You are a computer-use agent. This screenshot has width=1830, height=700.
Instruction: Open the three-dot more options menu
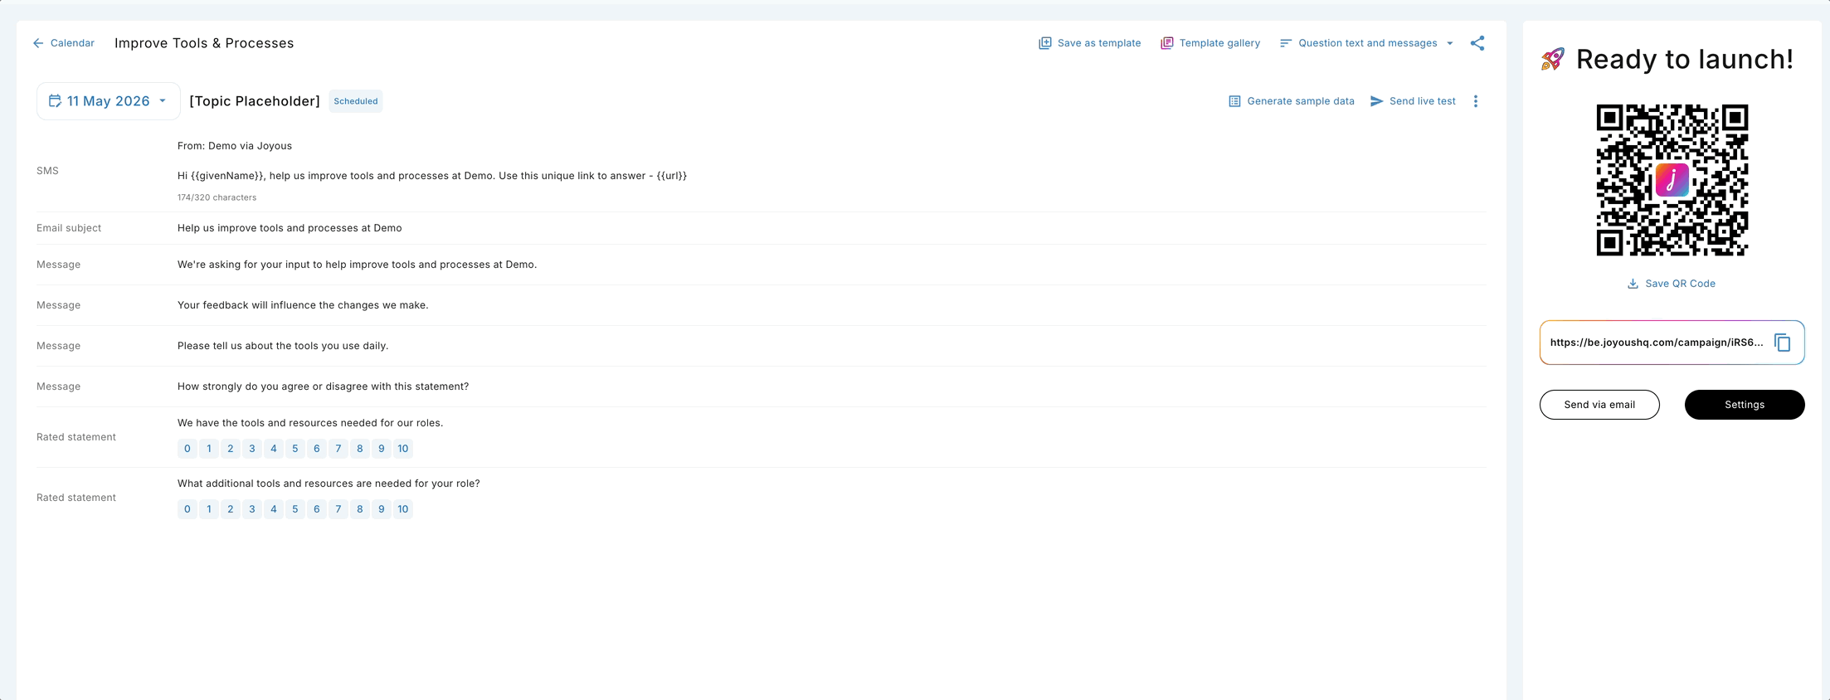click(1476, 101)
